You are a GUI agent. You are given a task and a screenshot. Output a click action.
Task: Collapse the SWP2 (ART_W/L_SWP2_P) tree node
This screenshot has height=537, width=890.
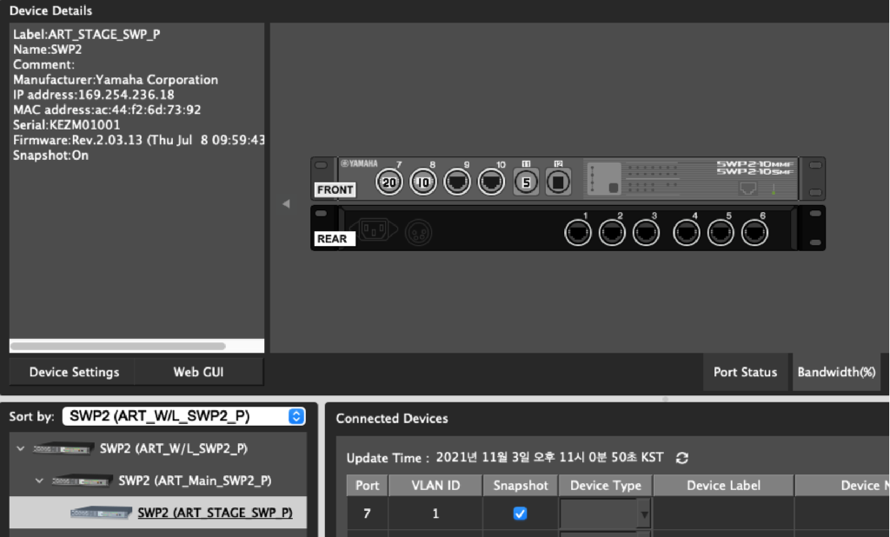[21, 448]
